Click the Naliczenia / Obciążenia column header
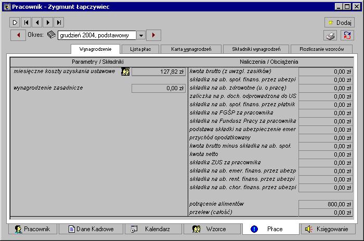This screenshot has width=364, height=241. point(269,62)
